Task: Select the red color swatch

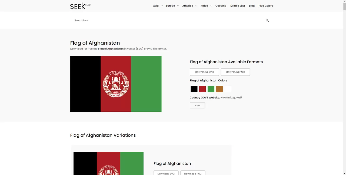Action: coord(202,89)
